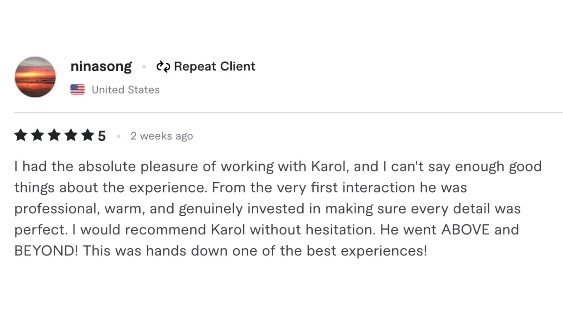The height and width of the screenshot is (316, 563).
Task: Click the 2 weeks ago timestamp
Action: point(162,136)
